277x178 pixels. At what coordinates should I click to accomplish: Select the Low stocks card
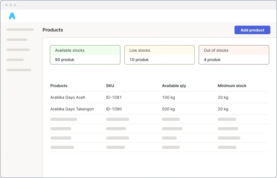[159, 55]
